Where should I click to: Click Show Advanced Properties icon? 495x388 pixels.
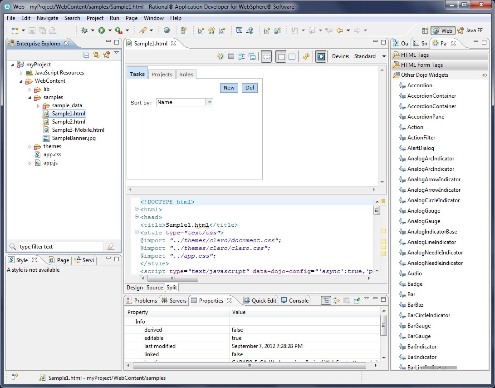pos(336,300)
